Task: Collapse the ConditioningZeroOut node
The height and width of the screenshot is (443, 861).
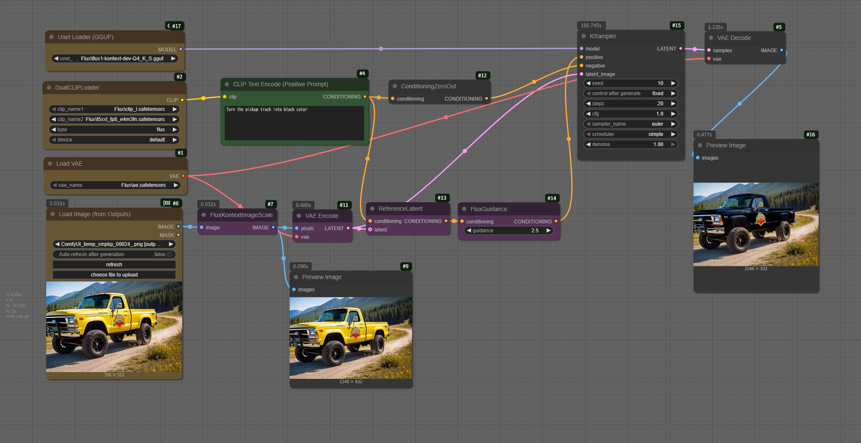Action: pos(395,86)
